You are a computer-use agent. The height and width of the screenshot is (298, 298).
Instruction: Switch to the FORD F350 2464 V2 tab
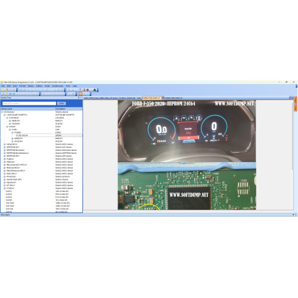coord(173,98)
